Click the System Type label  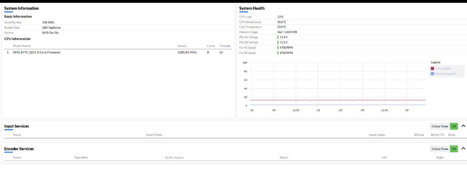(12, 28)
